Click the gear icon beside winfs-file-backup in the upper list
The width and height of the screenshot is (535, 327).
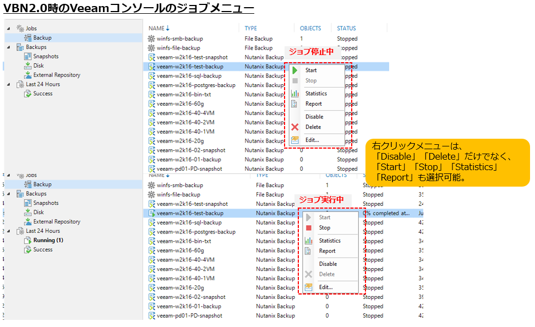pos(151,48)
